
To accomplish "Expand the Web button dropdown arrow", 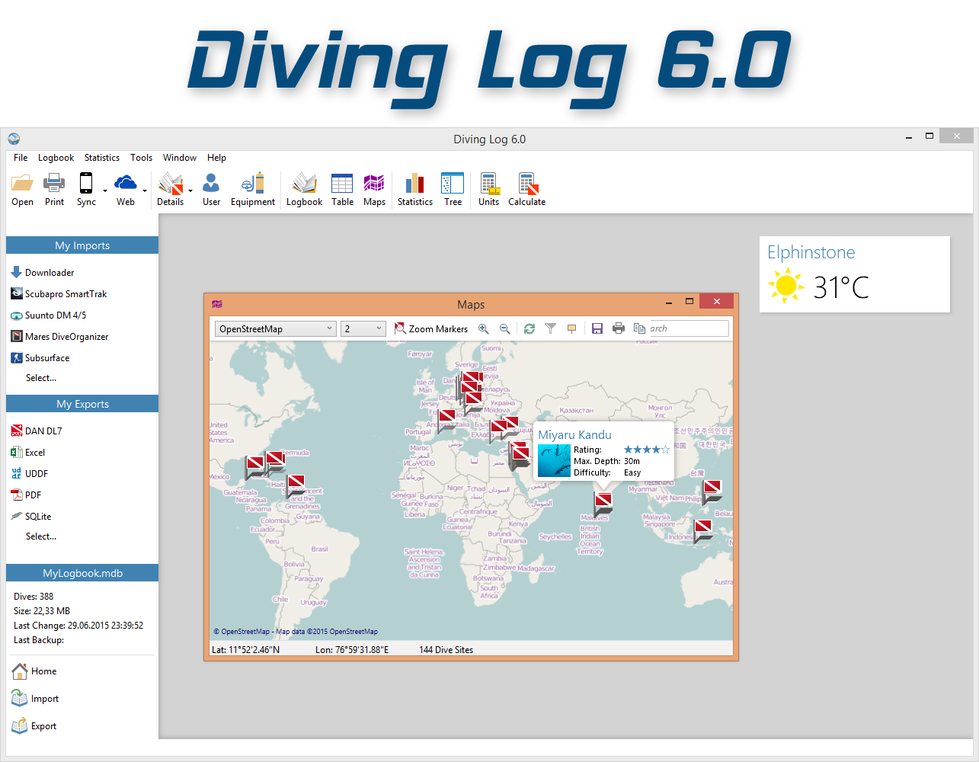I will 145,191.
